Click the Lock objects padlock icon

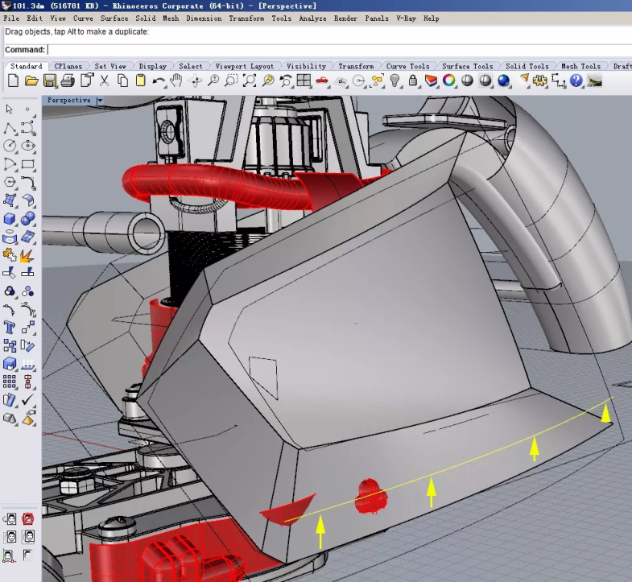[413, 80]
